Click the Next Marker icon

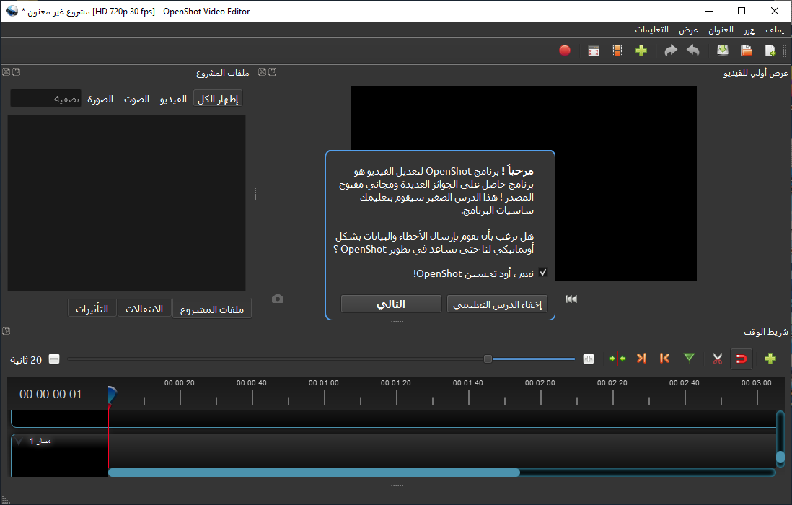pyautogui.click(x=641, y=358)
